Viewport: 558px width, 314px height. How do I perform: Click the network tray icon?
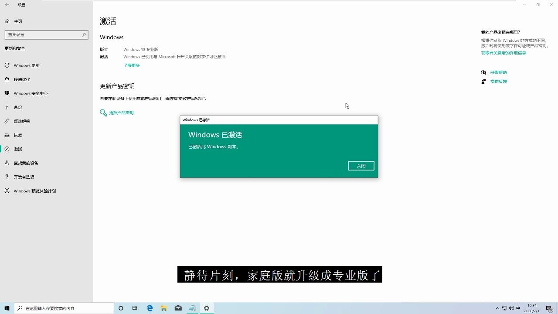pyautogui.click(x=504, y=308)
